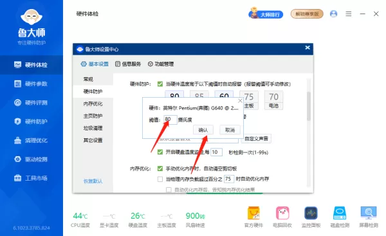Click the memory load percent field 75
This screenshot has height=236, width=386.
coord(228,179)
